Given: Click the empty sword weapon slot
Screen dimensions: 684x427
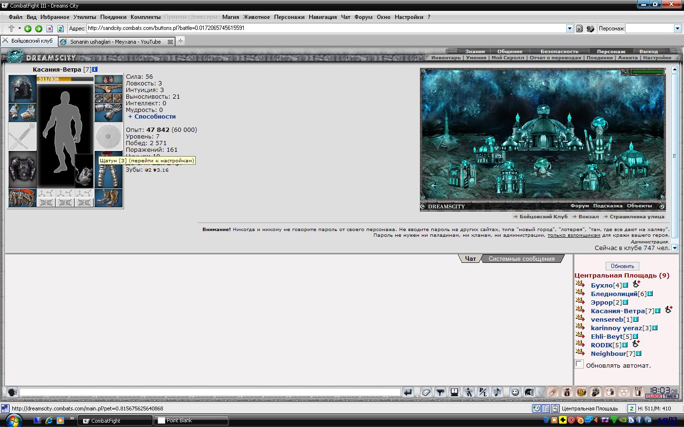Looking at the screenshot, I should click(22, 137).
